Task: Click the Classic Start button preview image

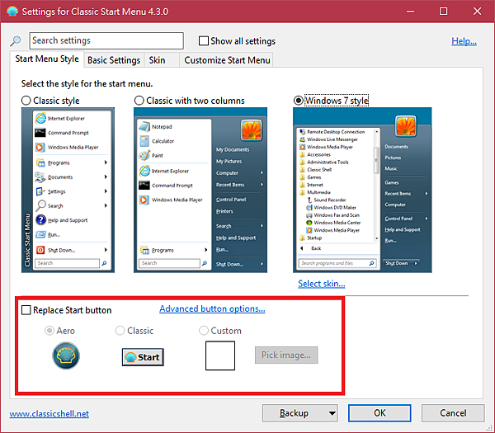Action: point(143,357)
